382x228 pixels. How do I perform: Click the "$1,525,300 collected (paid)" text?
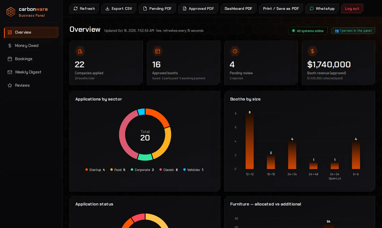pos(325,78)
